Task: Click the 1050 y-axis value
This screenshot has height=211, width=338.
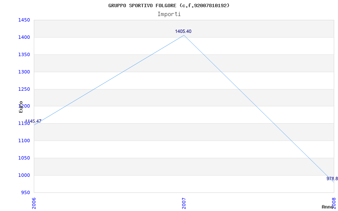Action: (x=24, y=158)
